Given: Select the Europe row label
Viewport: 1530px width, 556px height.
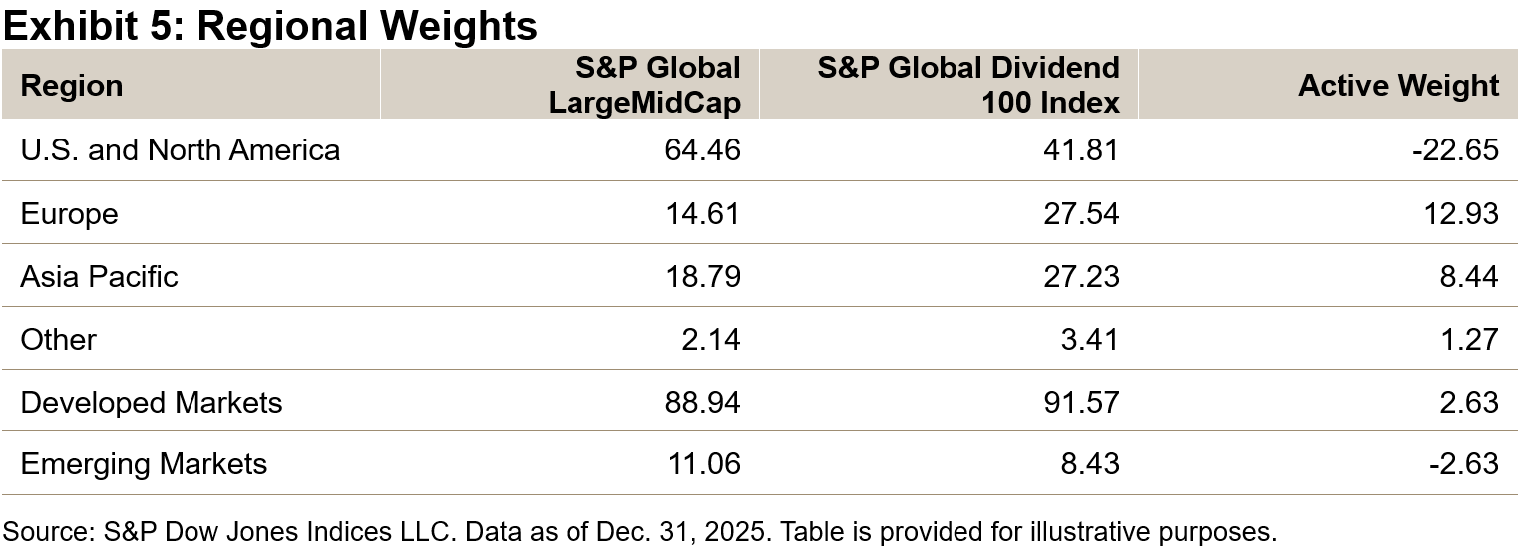Looking at the screenshot, I should click(69, 213).
